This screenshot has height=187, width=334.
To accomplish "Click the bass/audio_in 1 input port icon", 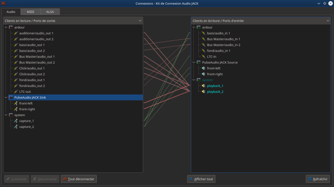I will coord(203,33).
